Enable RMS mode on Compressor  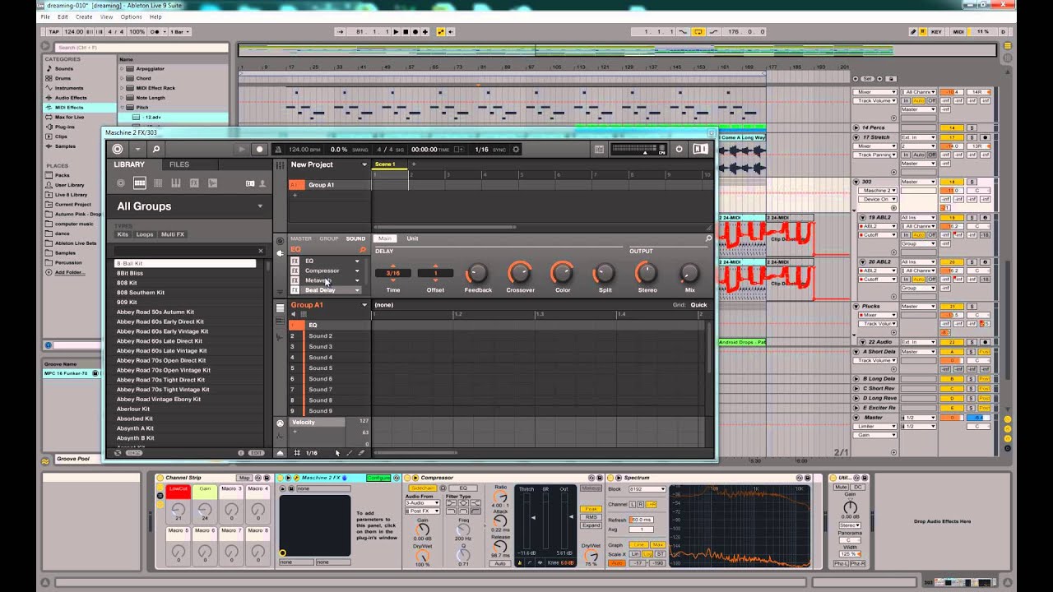(x=591, y=517)
